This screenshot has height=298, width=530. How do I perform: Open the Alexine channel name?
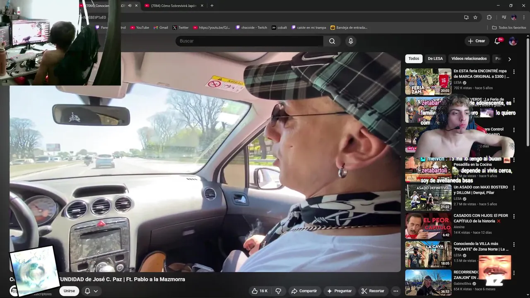tap(459, 227)
